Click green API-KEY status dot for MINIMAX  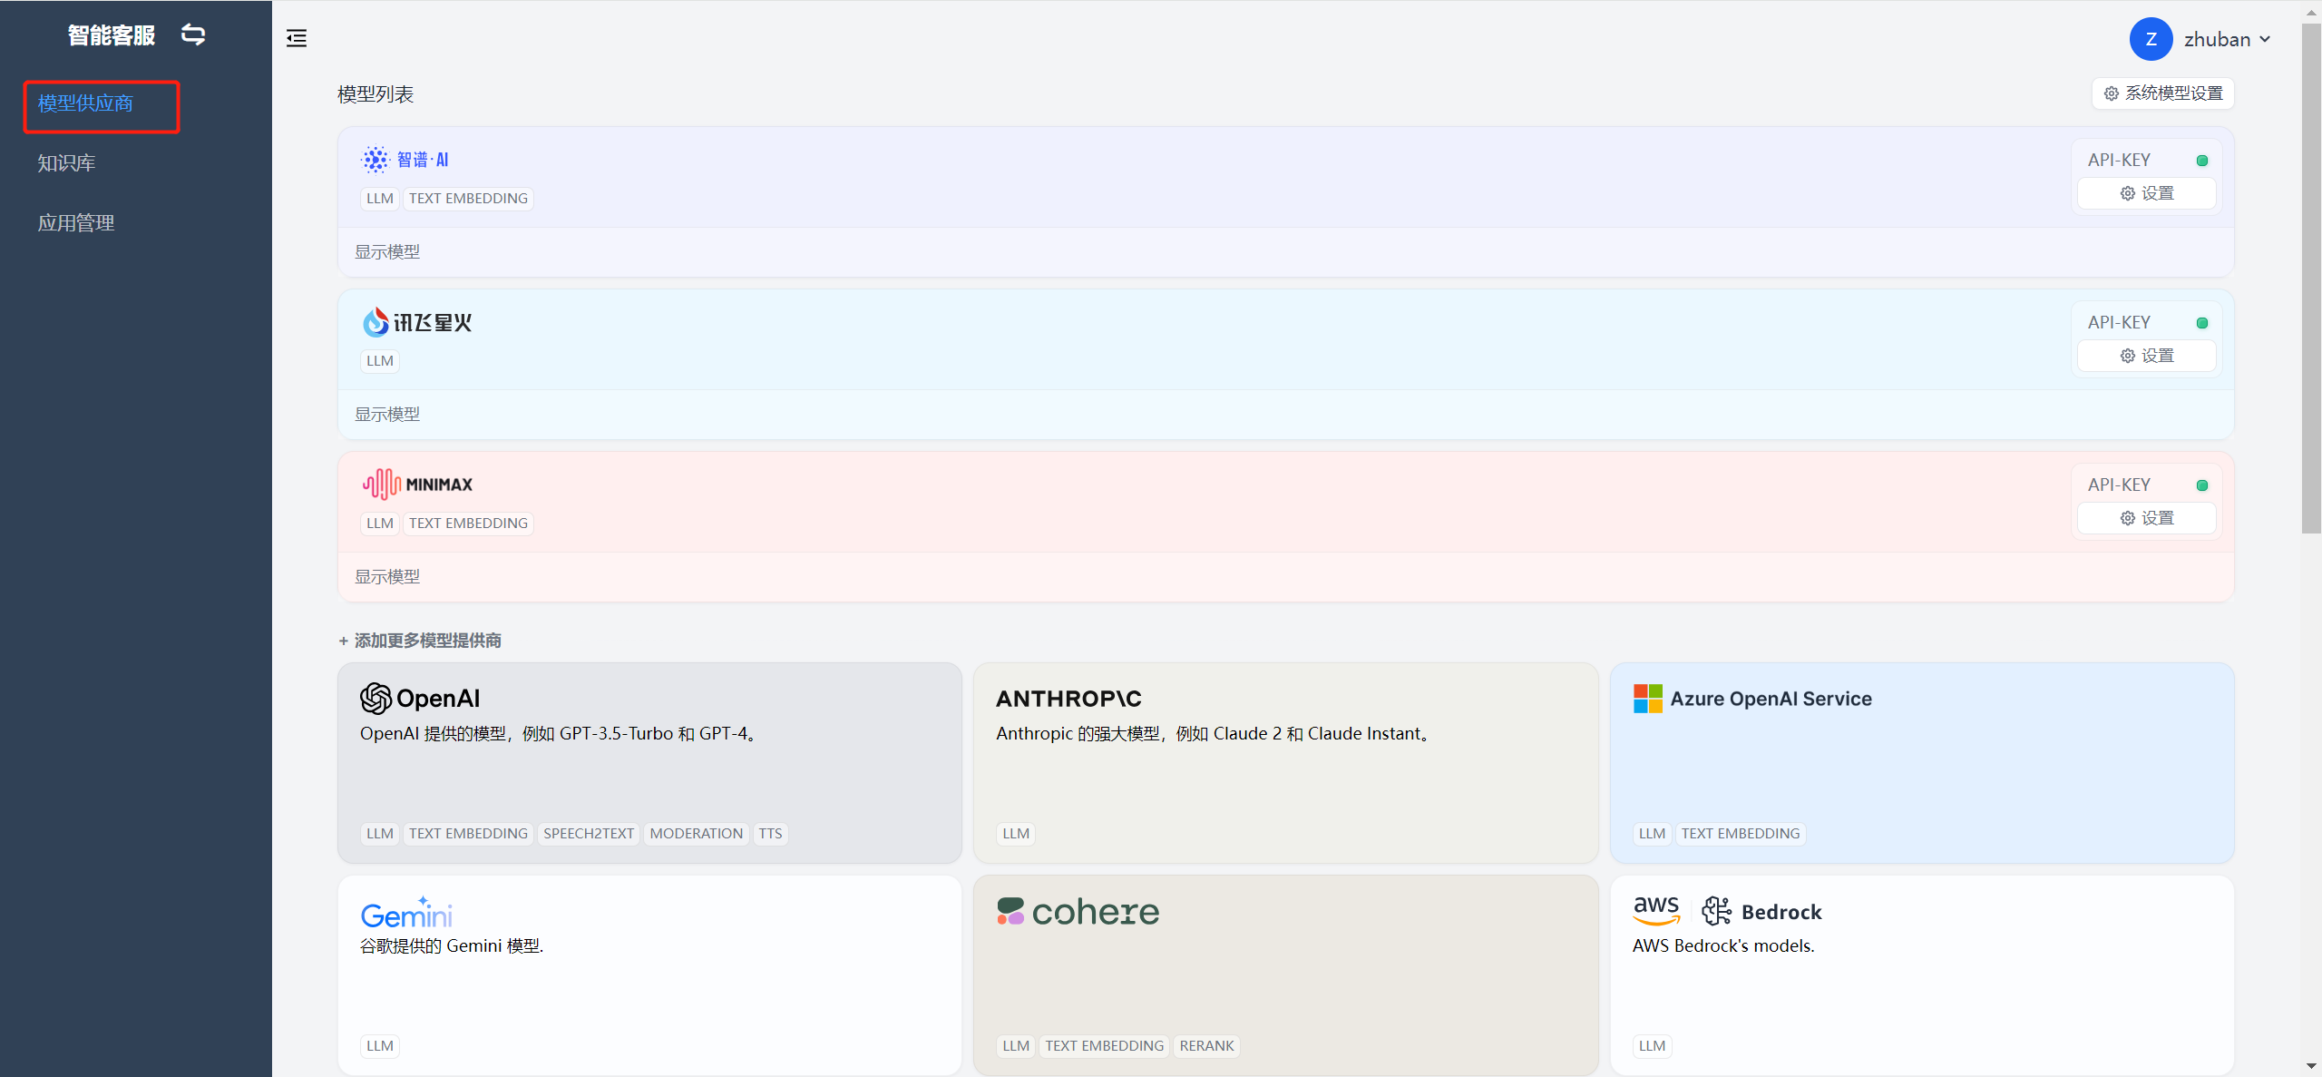click(x=2202, y=485)
